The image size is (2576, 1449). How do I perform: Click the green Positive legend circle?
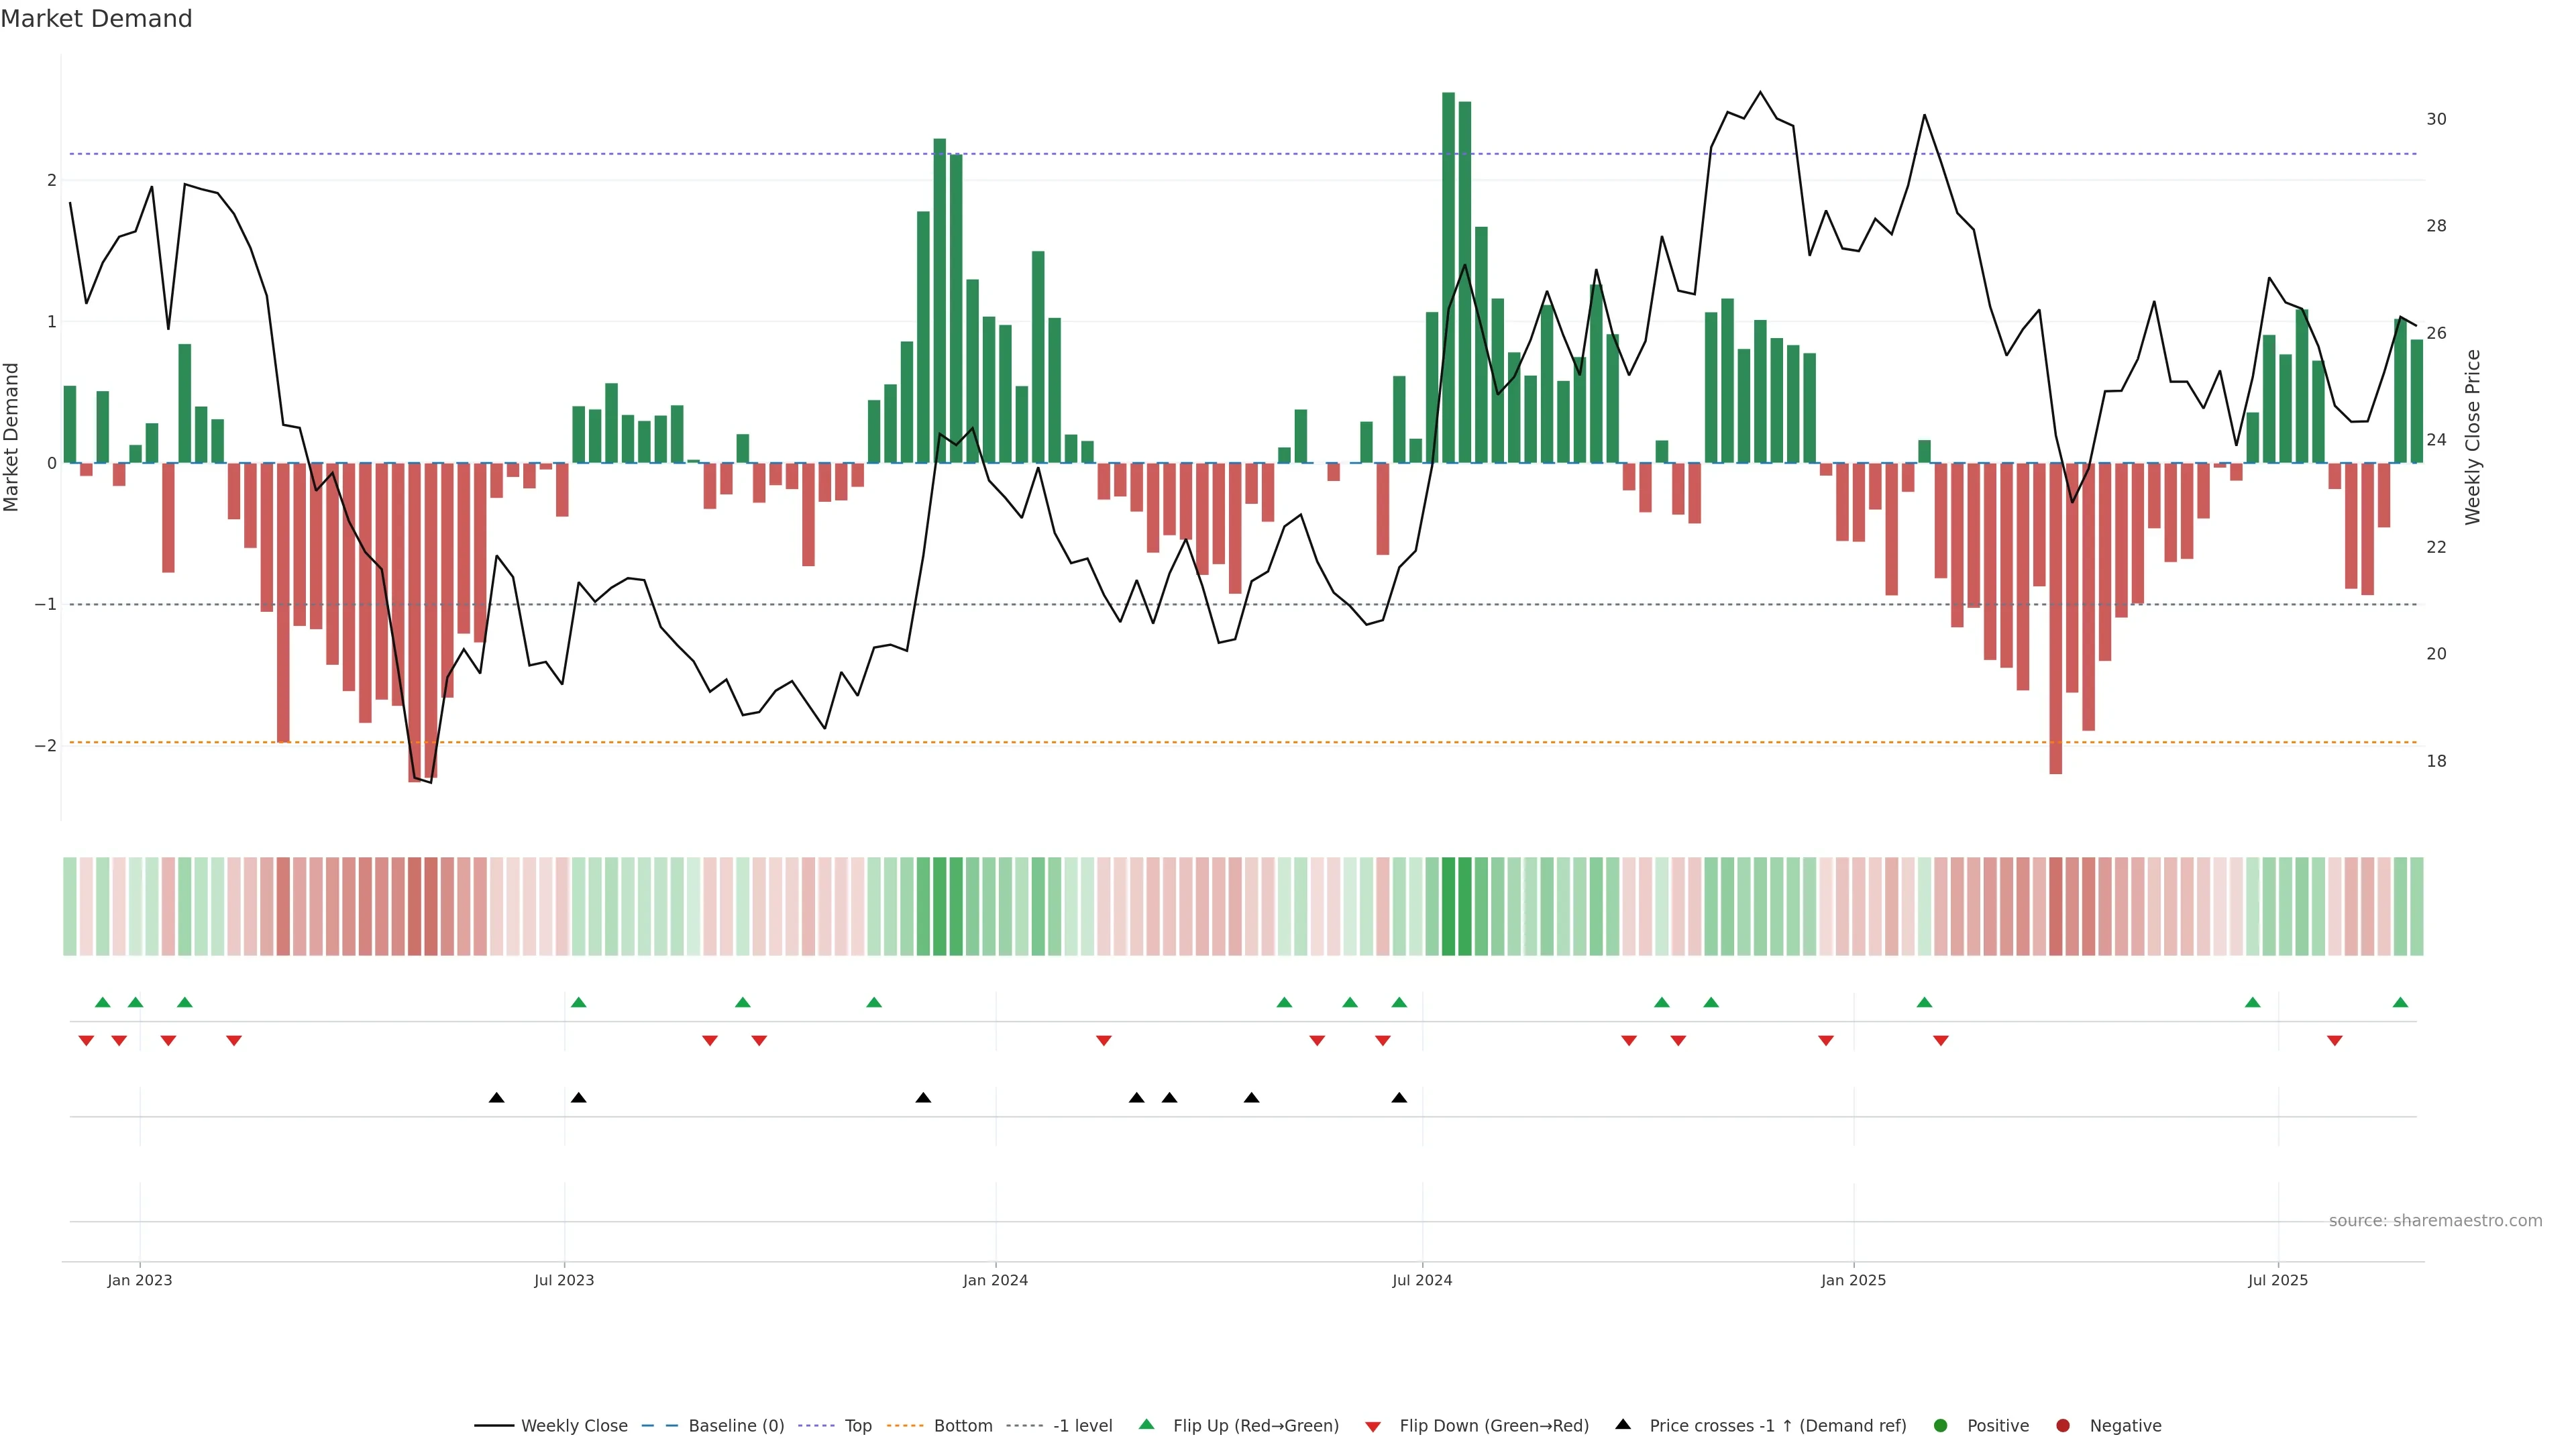[1941, 1425]
